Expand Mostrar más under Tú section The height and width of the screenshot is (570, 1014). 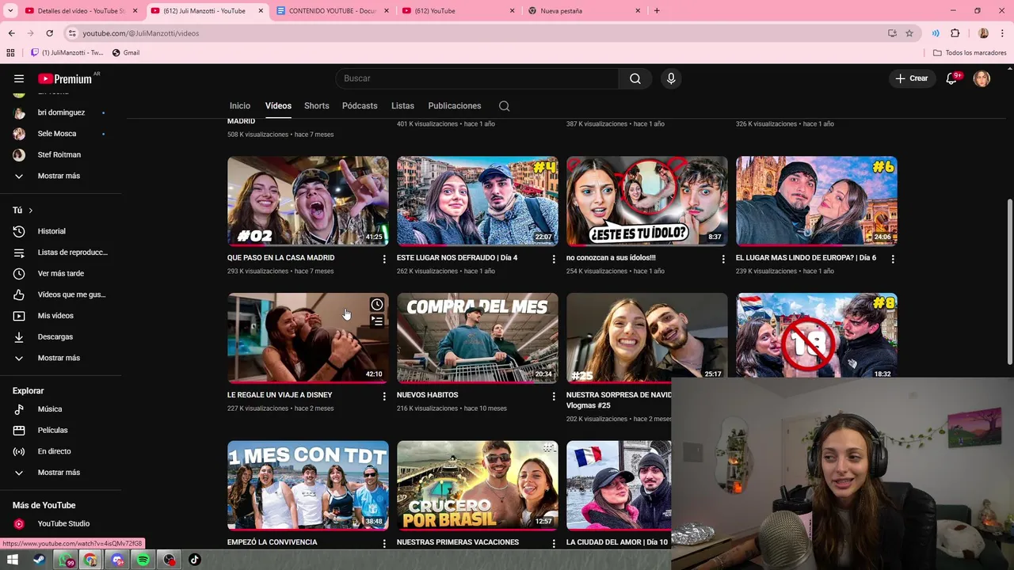tap(60, 358)
